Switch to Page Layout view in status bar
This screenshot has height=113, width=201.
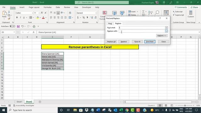[166, 105]
